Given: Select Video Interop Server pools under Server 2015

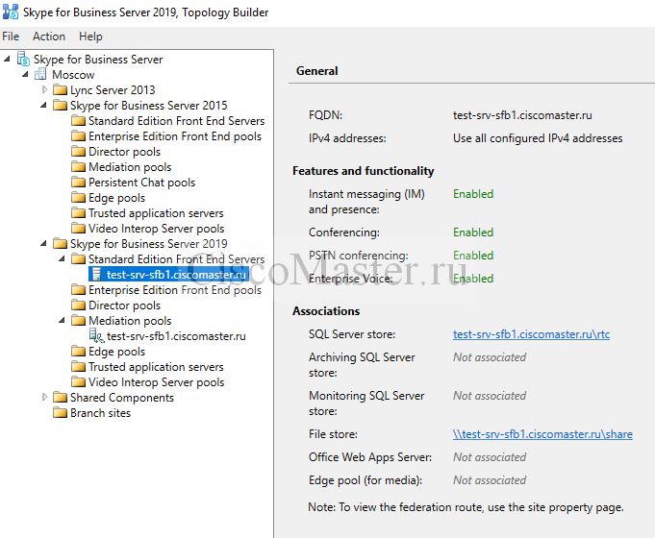Looking at the screenshot, I should (x=156, y=229).
